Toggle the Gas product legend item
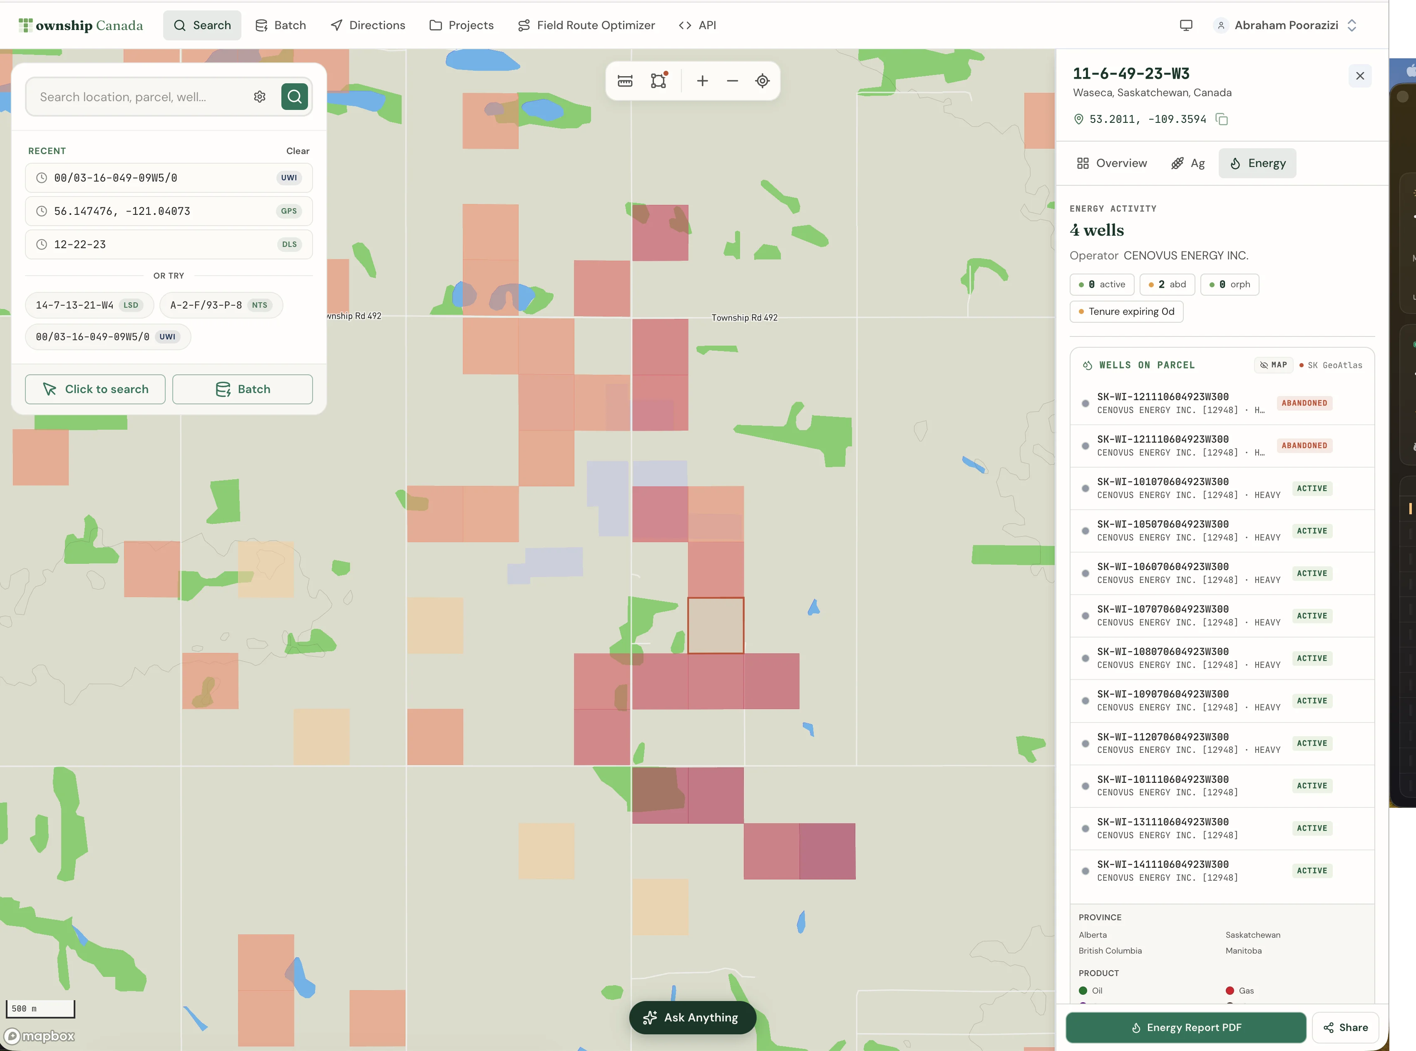1416x1051 pixels. coord(1239,991)
